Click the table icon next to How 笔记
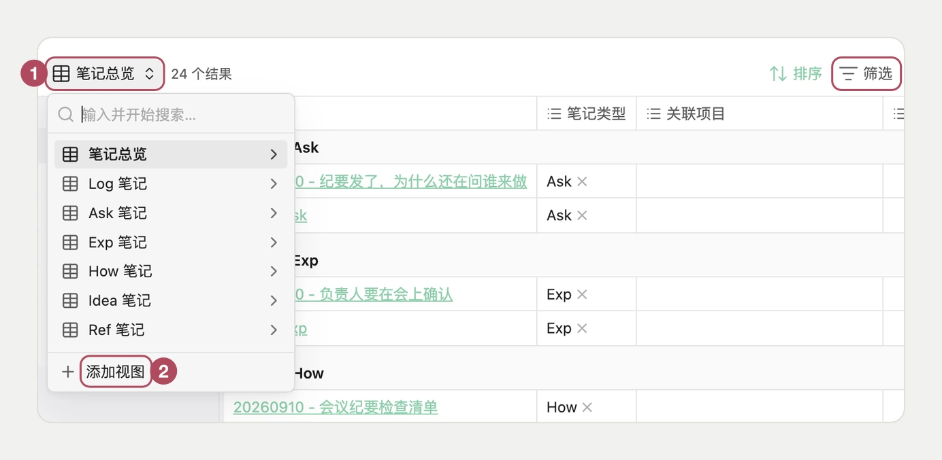This screenshot has height=460, width=942. pyautogui.click(x=70, y=271)
